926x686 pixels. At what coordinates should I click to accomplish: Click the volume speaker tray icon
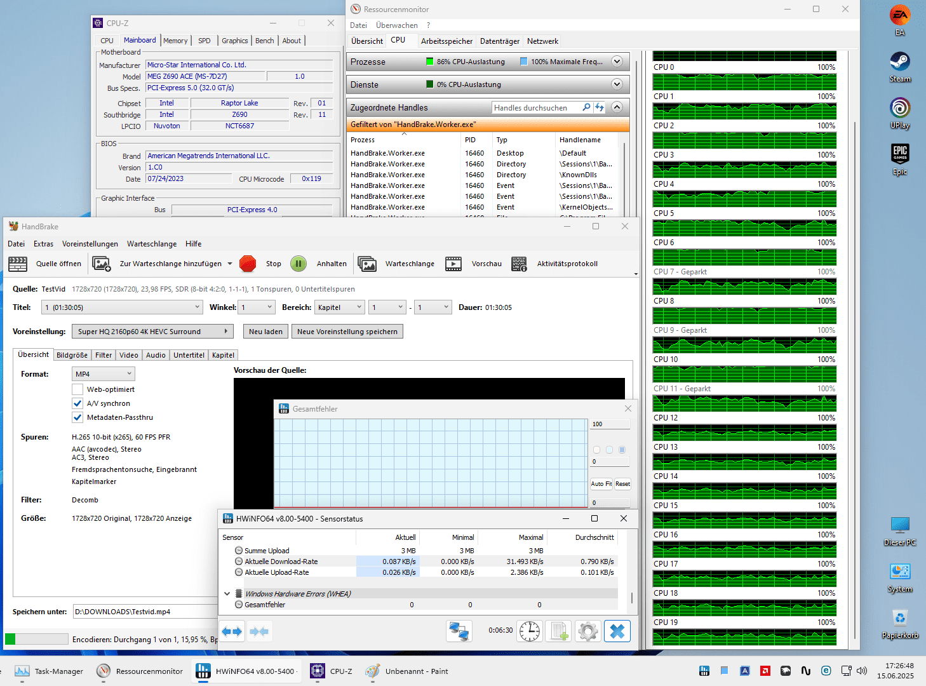[862, 671]
